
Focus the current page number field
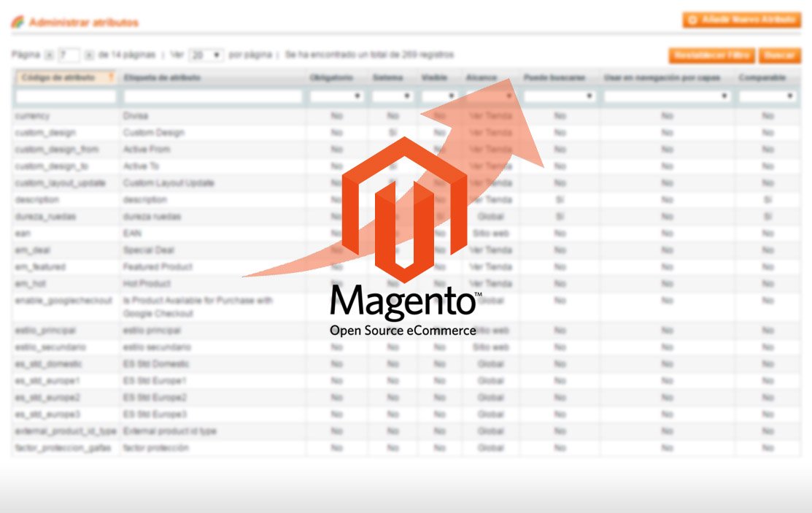pyautogui.click(x=69, y=55)
